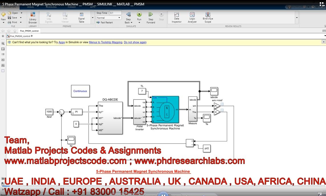Open Bird's-Eye Scope
Image resolution: width=326 pixels, height=196 pixels.
pyautogui.click(x=208, y=17)
